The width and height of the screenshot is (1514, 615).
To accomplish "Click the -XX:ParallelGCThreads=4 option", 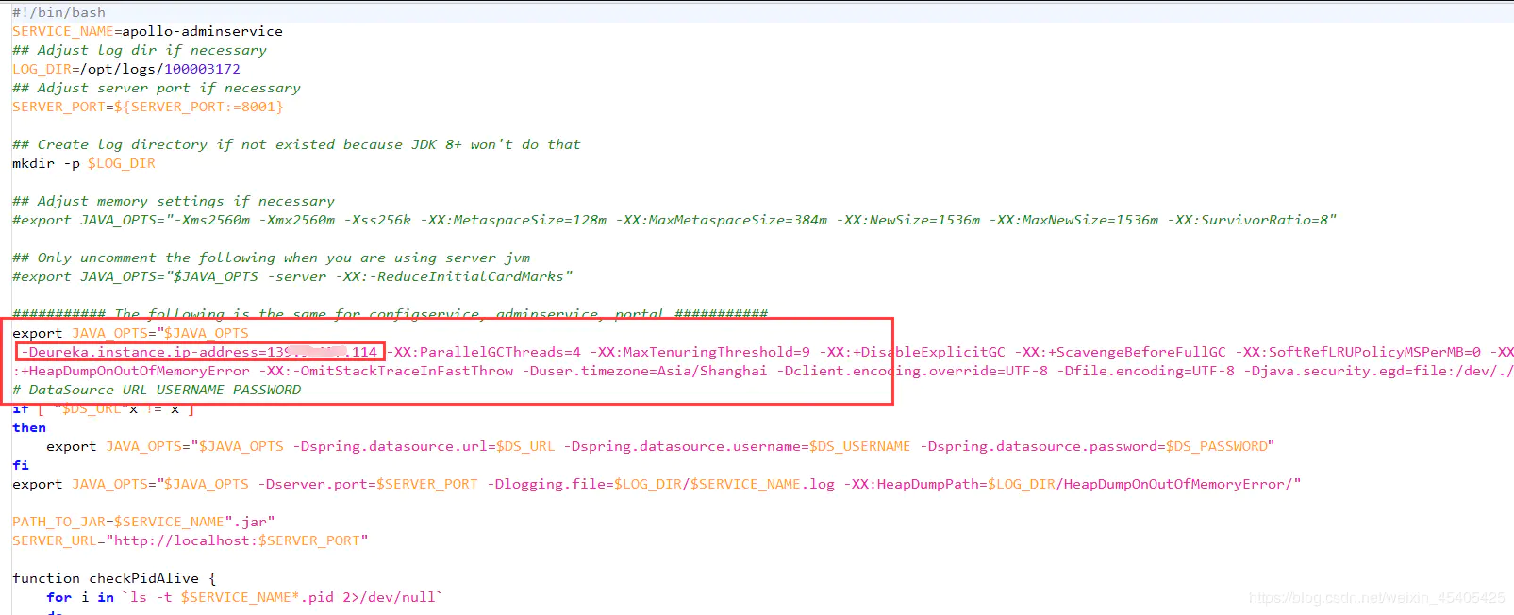I will [484, 352].
